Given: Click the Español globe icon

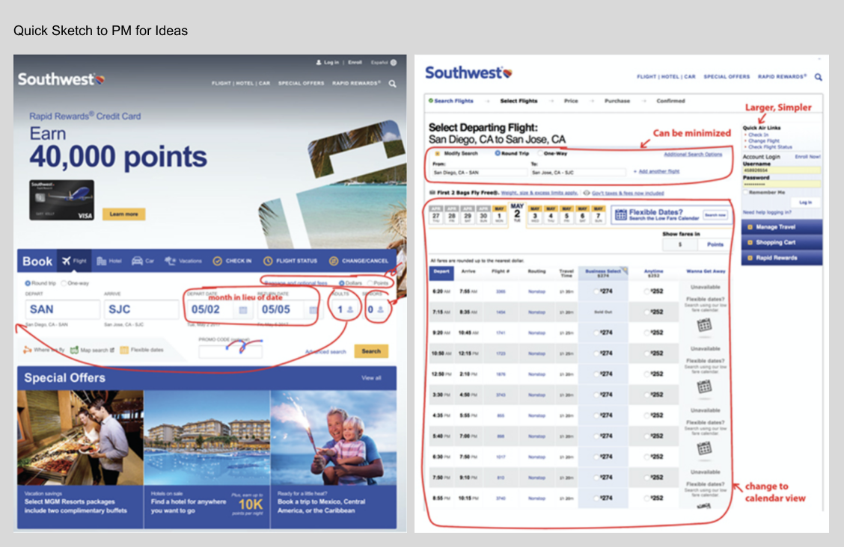Looking at the screenshot, I should [x=394, y=62].
